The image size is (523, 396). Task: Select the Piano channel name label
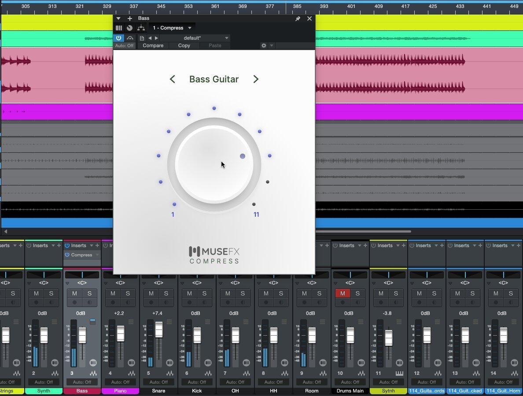pos(120,391)
